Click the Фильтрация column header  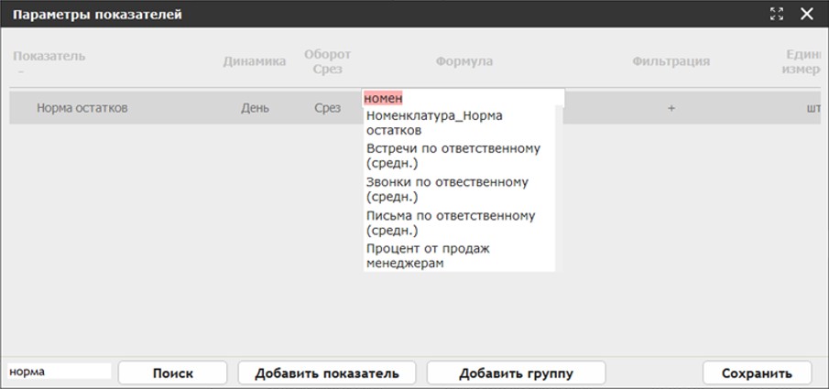[671, 61]
